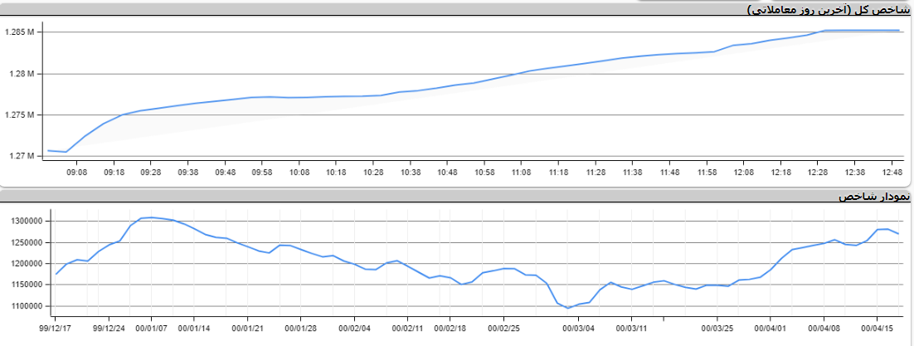The image size is (914, 346).
Task: Click the 12:48 time label
Action: pyautogui.click(x=892, y=173)
